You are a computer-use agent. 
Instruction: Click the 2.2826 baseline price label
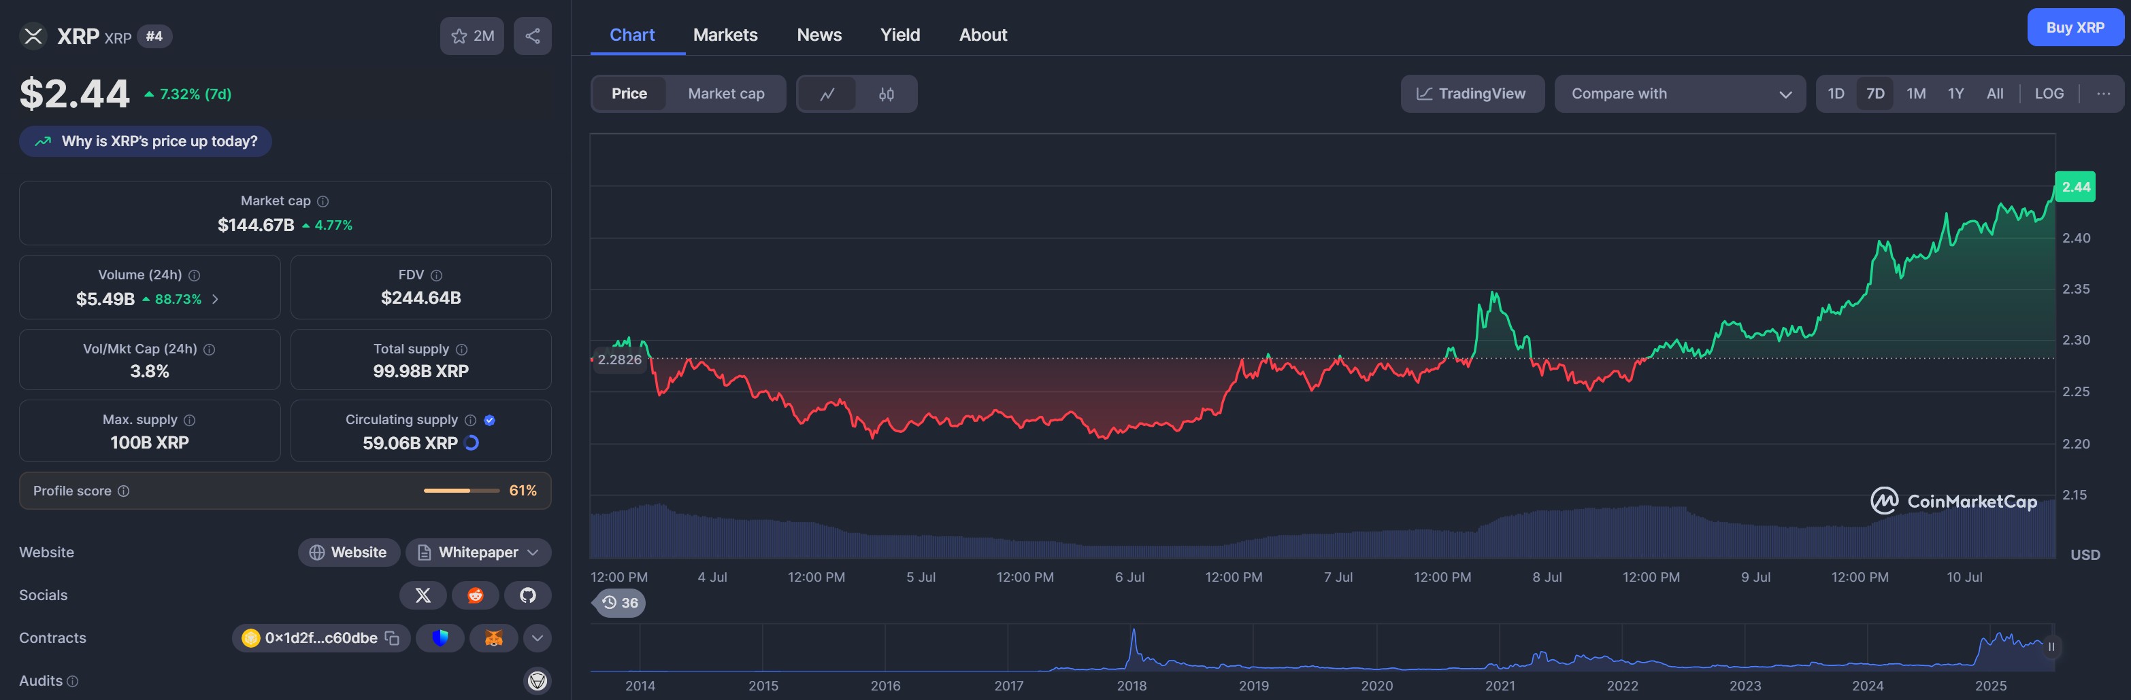tap(620, 360)
